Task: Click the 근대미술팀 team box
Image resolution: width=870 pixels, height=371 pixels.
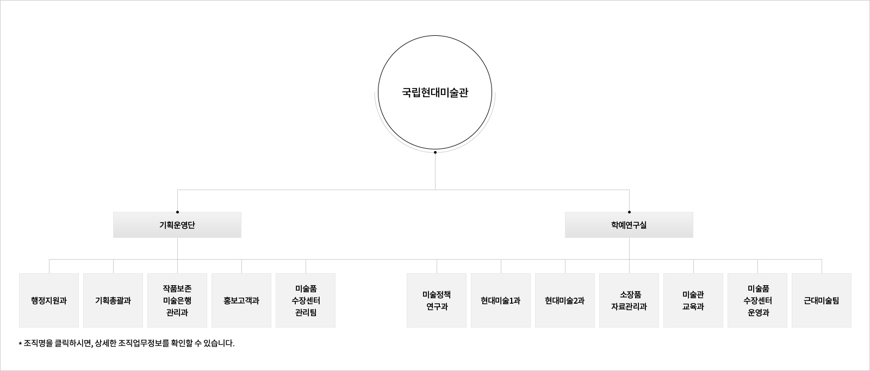Action: tap(822, 300)
